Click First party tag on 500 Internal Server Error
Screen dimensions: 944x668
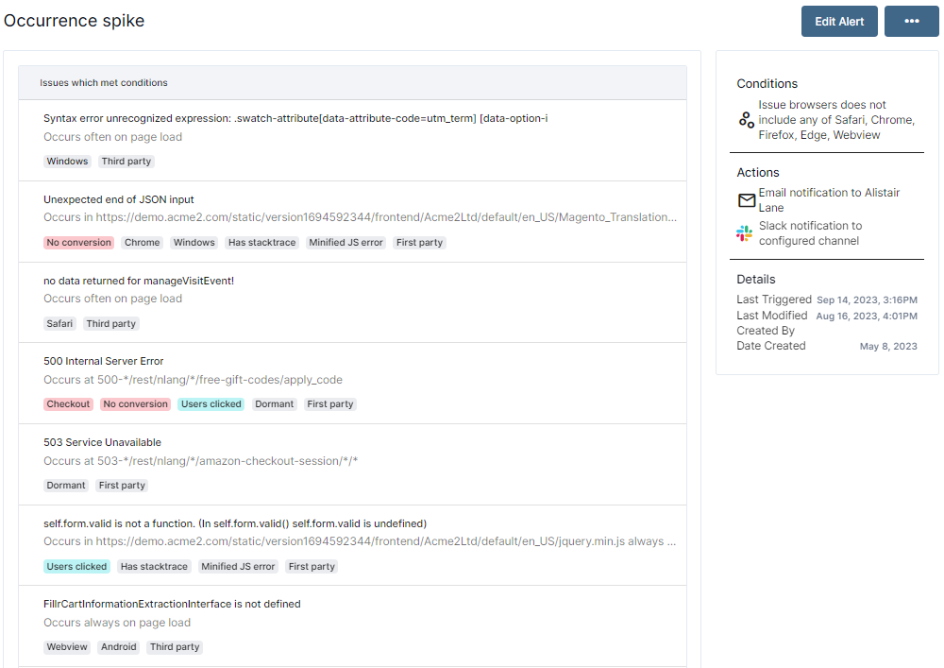click(x=329, y=404)
